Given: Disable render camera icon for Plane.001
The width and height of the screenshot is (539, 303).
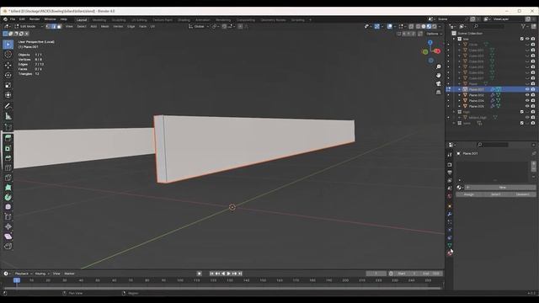Looking at the screenshot, I should 533,89.
